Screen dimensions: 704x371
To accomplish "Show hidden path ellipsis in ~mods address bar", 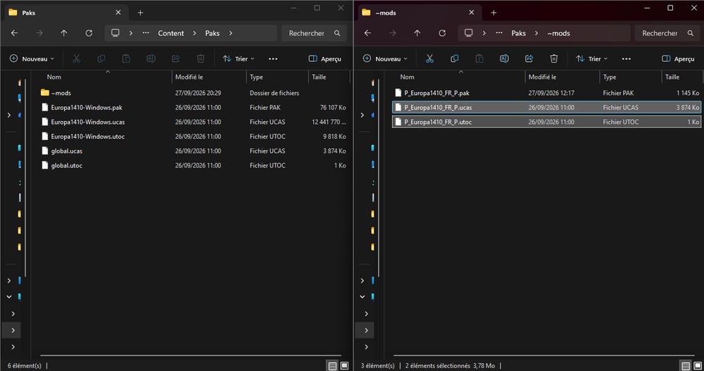I will (x=499, y=33).
